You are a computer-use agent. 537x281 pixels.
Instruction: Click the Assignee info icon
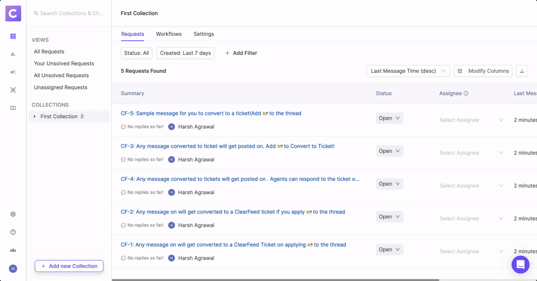tap(466, 93)
